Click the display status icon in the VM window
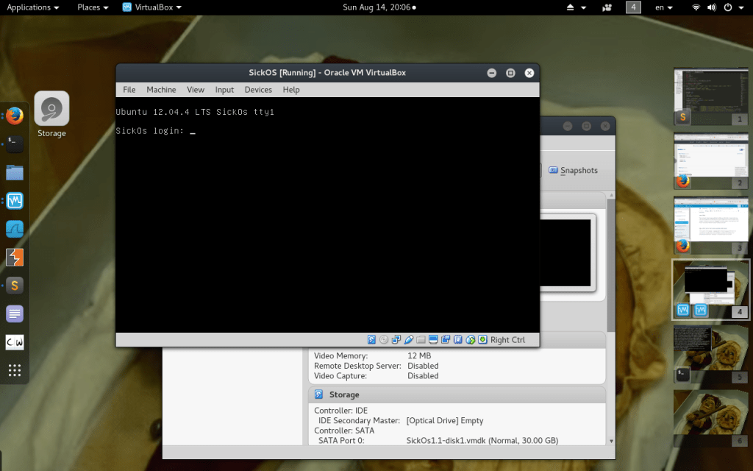 click(433, 339)
